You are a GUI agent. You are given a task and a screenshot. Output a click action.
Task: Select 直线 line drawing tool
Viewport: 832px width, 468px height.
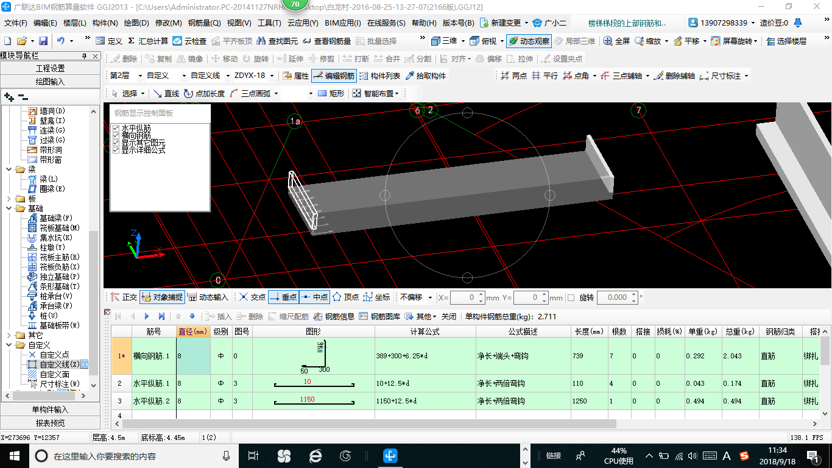(166, 93)
